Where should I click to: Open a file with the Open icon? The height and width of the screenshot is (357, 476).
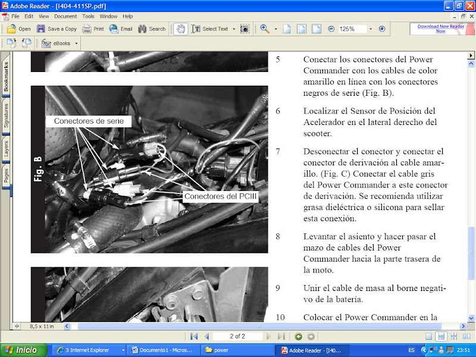11,29
